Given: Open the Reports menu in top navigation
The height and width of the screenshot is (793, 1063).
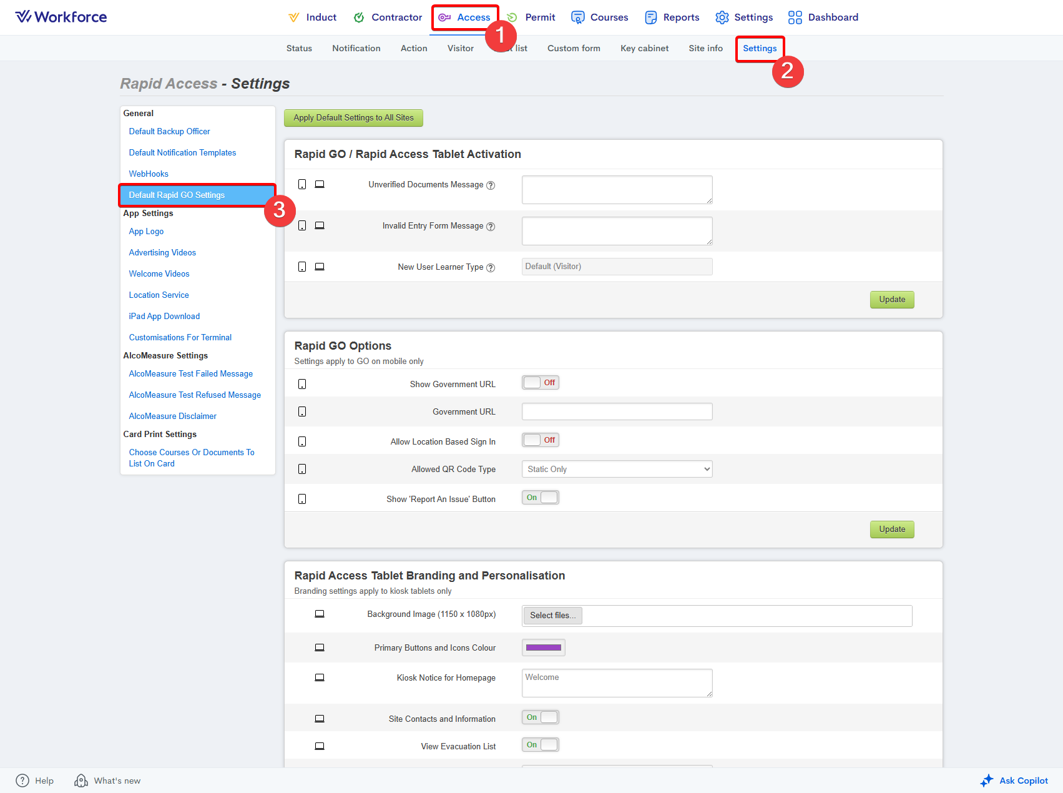Looking at the screenshot, I should [x=672, y=17].
